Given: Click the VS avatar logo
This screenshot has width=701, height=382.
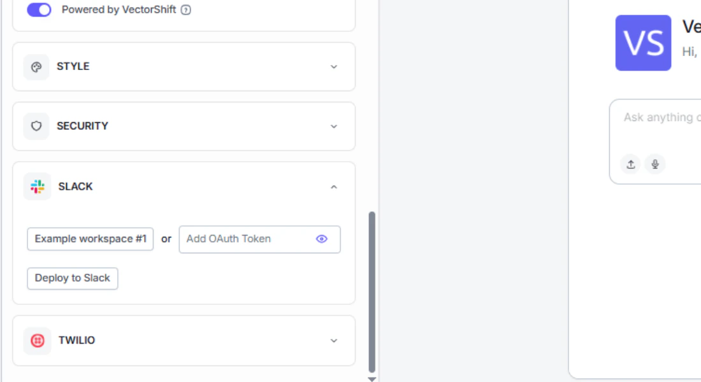Looking at the screenshot, I should pyautogui.click(x=644, y=43).
